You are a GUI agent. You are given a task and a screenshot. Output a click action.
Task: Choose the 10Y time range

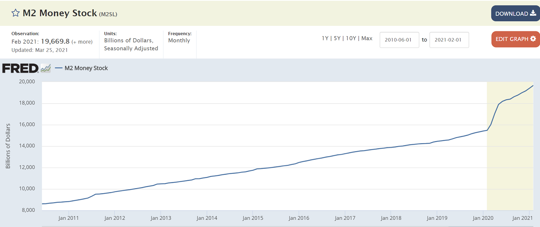tap(351, 38)
